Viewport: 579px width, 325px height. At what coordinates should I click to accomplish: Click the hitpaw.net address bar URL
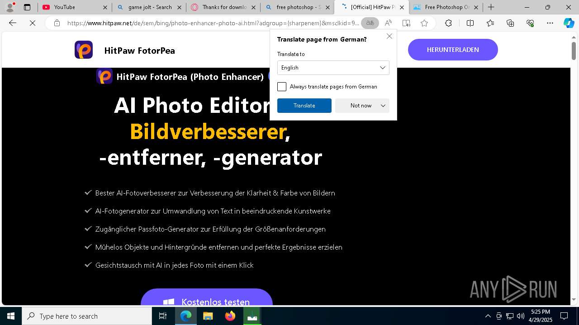pyautogui.click(x=213, y=23)
